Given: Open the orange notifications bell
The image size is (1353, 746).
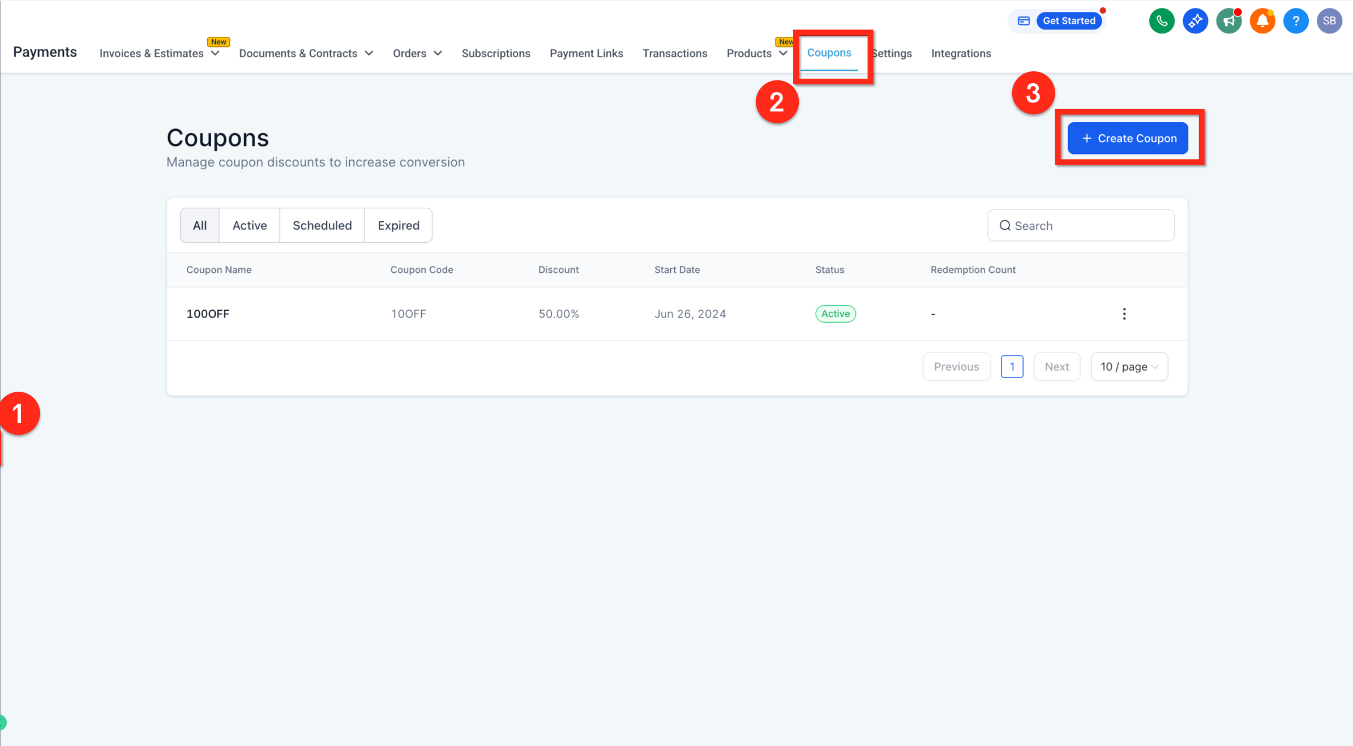Looking at the screenshot, I should click(x=1262, y=21).
